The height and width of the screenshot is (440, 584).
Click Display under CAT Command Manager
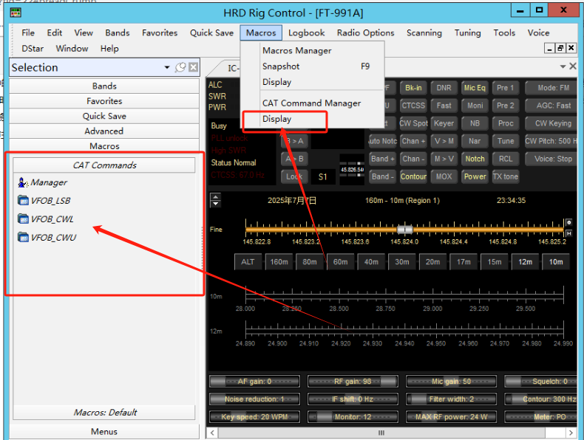click(x=276, y=119)
